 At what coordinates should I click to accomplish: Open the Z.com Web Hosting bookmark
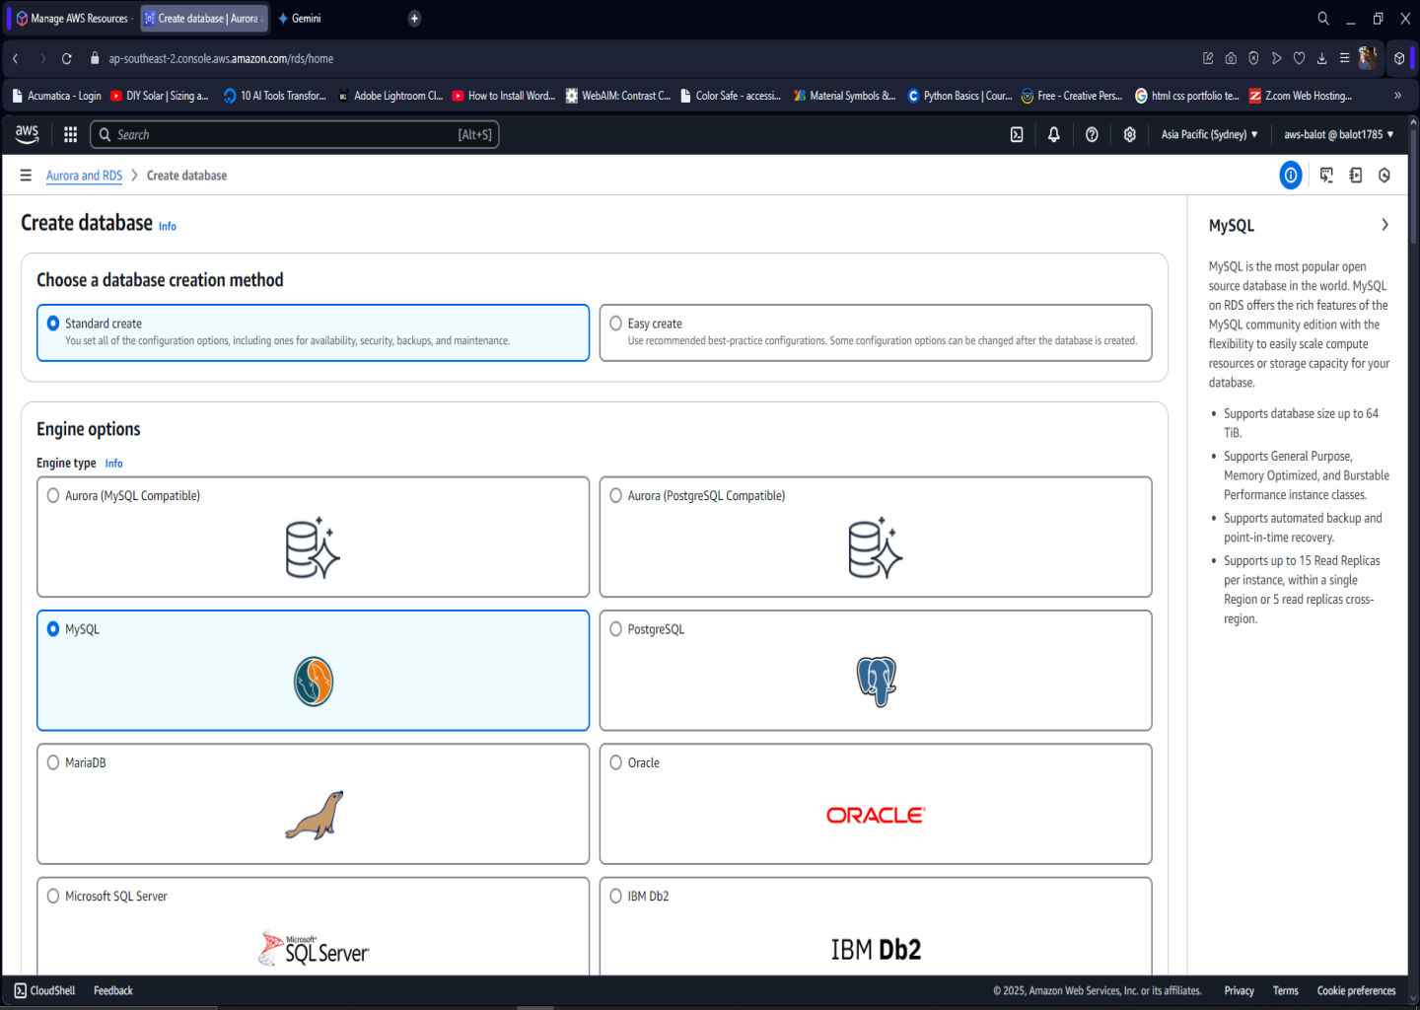pyautogui.click(x=1300, y=96)
